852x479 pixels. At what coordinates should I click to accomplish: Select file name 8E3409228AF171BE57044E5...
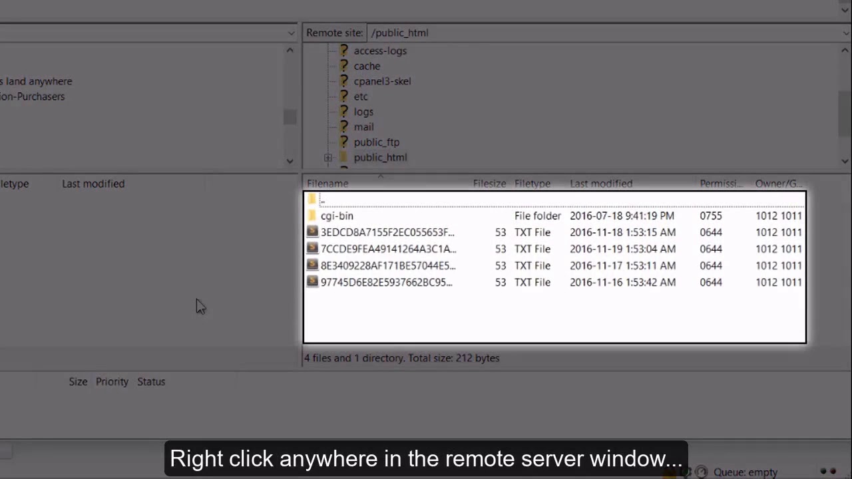(388, 265)
